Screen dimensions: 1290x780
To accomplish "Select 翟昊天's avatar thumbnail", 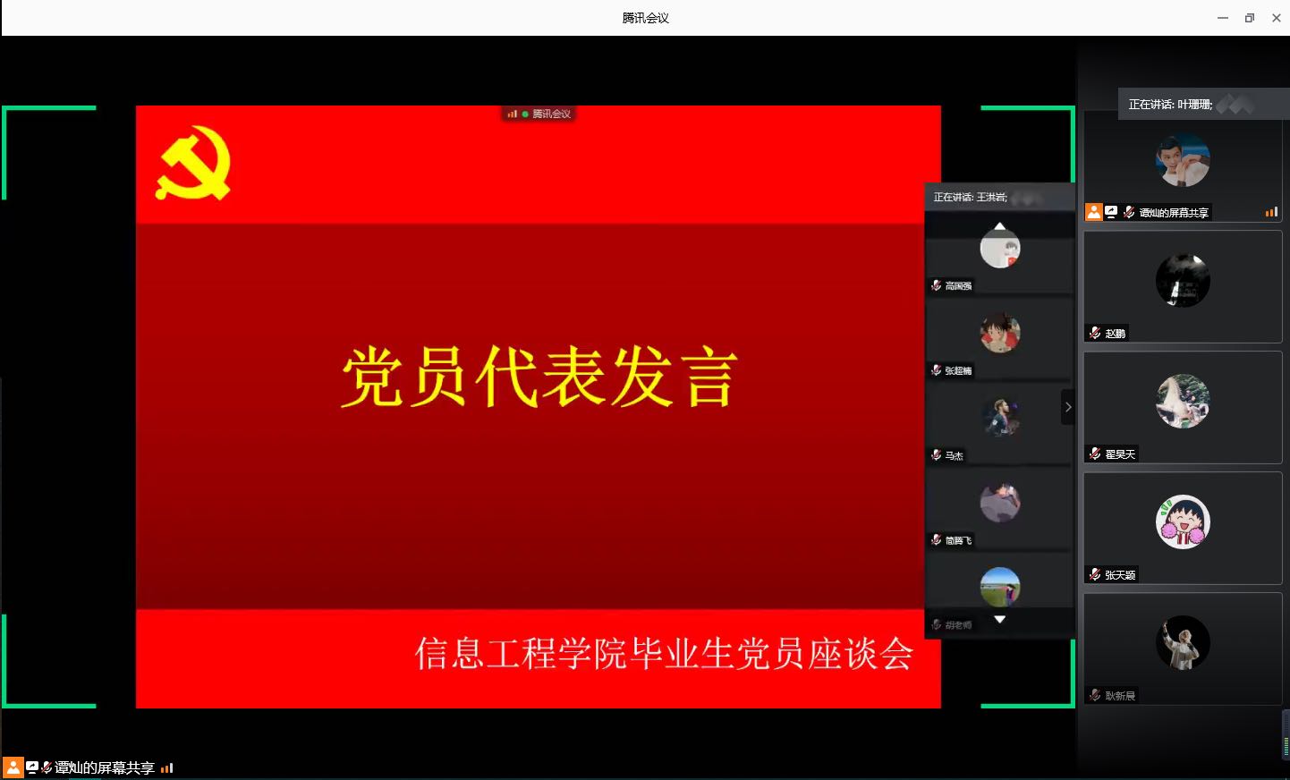I will tap(1183, 401).
